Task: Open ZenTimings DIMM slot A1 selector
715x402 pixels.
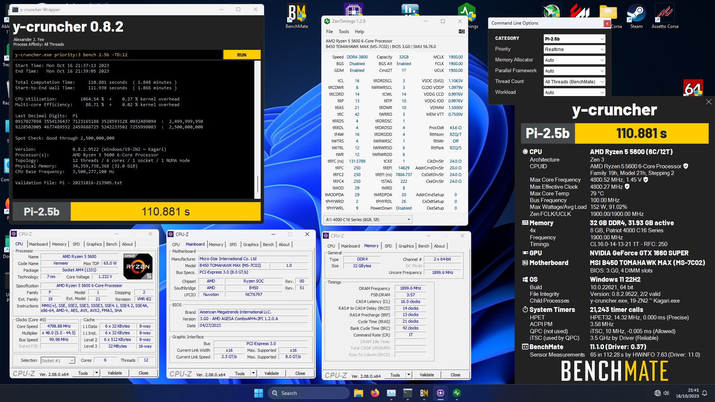Action: 368,220
